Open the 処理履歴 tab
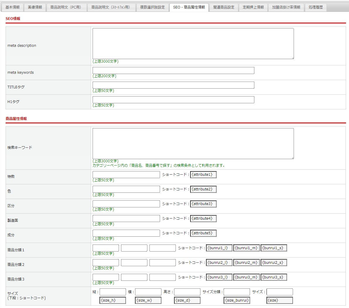 tap(316, 7)
